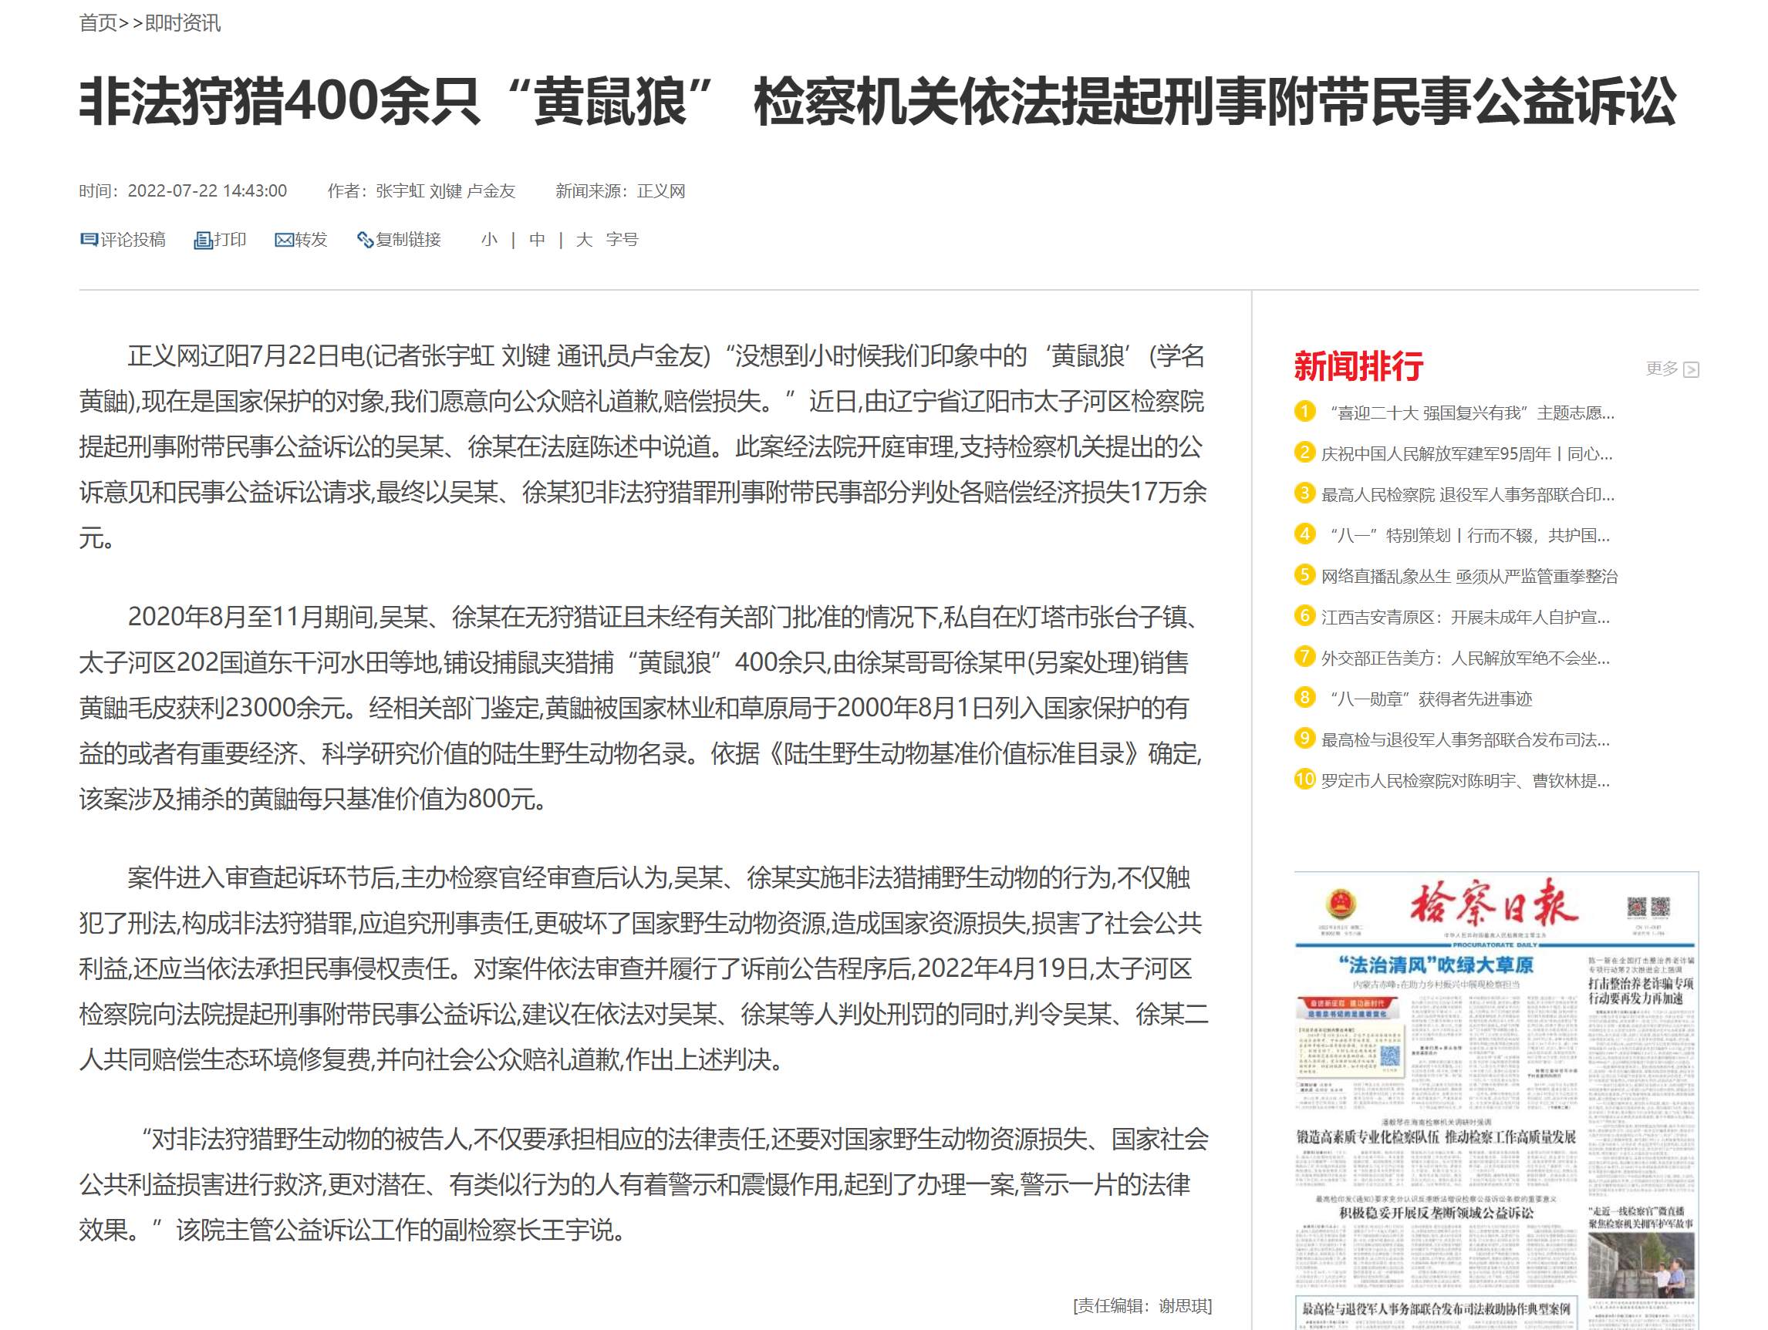
Task: Click the timestamp 2022-07-22 14:43:00
Action: pos(207,191)
